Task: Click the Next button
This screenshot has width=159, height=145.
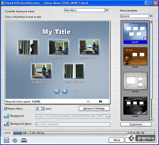Action: 132,140
